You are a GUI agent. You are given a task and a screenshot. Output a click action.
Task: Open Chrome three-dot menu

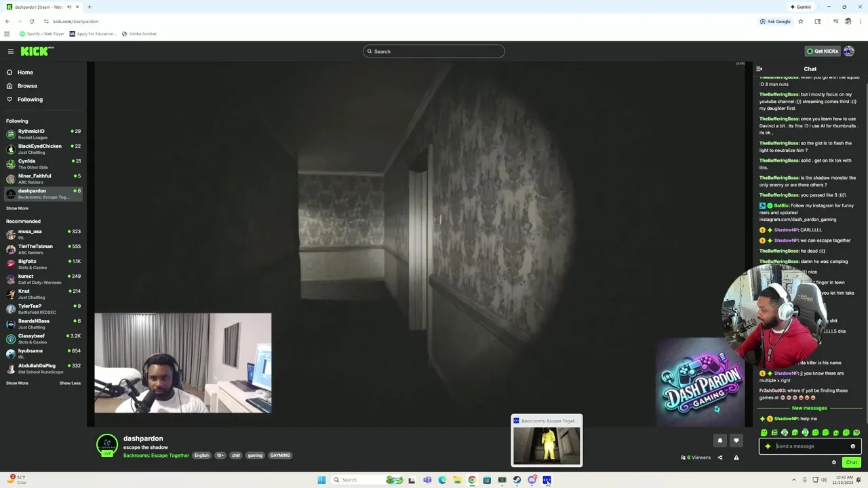[x=860, y=22]
